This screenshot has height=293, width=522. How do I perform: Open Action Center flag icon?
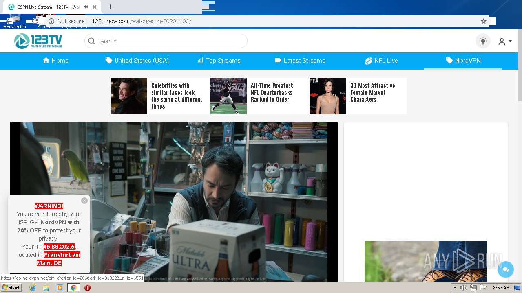(483, 288)
